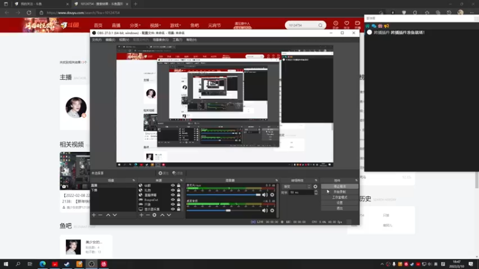Open OBS 帮助 menu
479x269 pixels.
[192, 39]
